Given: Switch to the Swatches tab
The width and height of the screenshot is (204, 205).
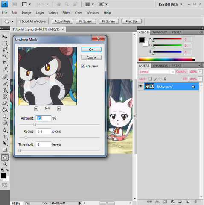Looking at the screenshot, I should coord(160,32).
